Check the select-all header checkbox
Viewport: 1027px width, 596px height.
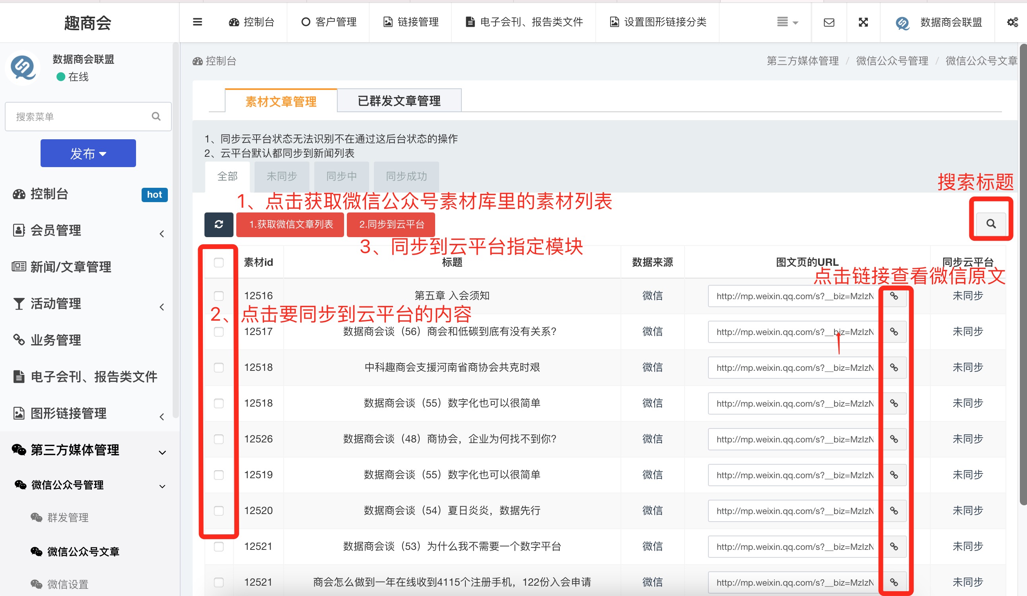[219, 262]
